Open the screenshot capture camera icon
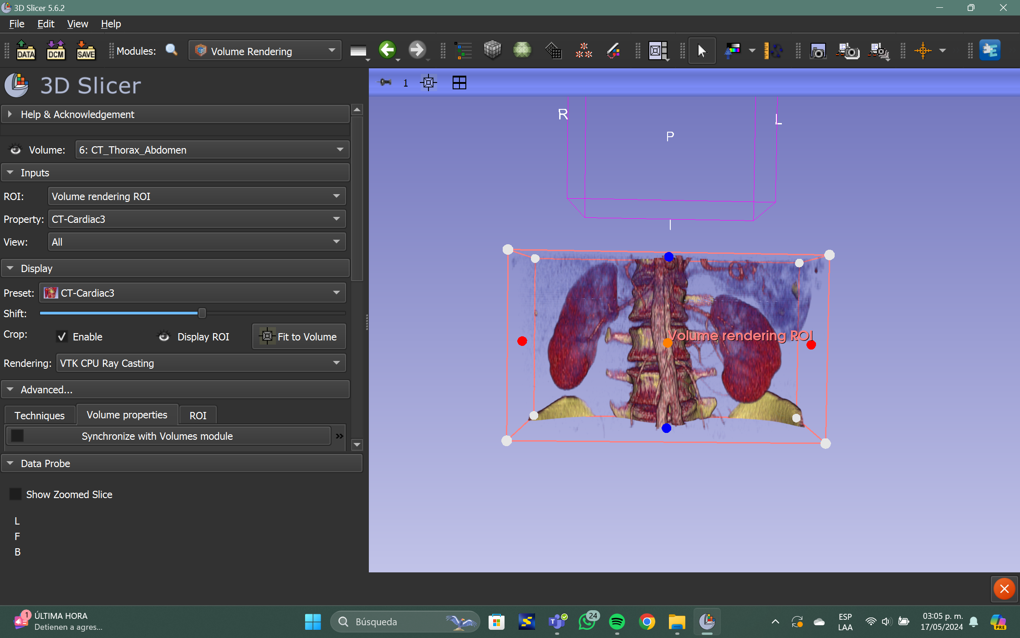The width and height of the screenshot is (1020, 638). 818,51
